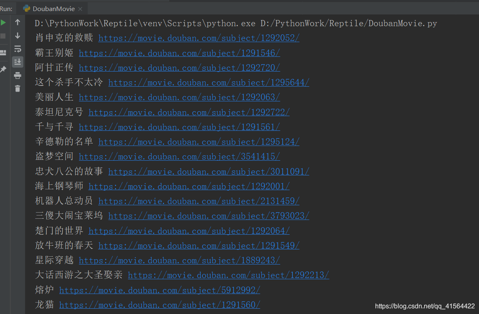The width and height of the screenshot is (479, 314).
Task: Open link for 三傻大闹宝莱坞 subject/3793023
Action: coord(209,216)
